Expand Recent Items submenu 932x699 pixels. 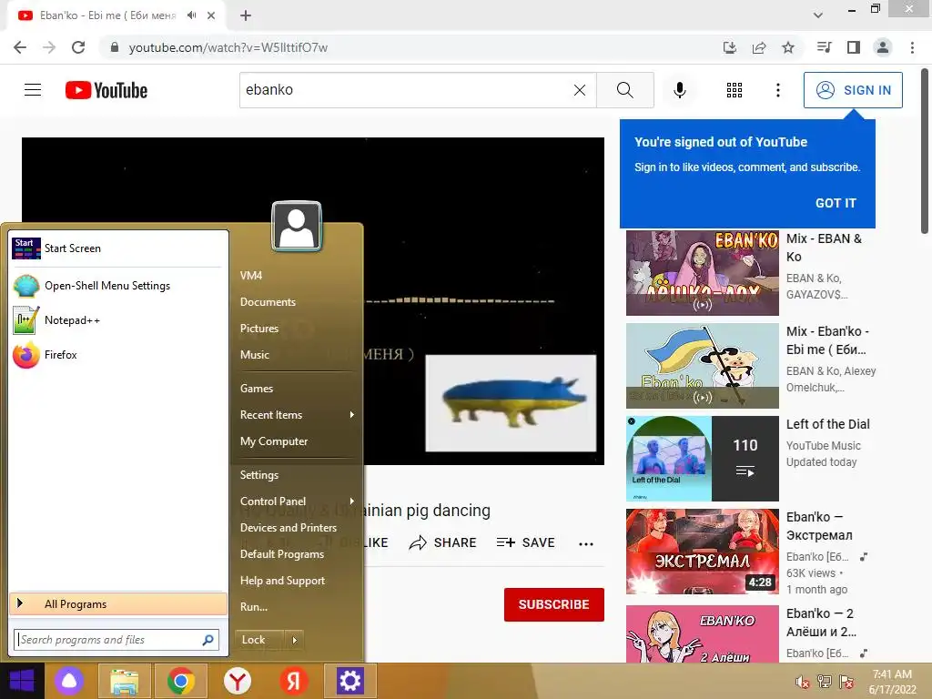[297, 415]
